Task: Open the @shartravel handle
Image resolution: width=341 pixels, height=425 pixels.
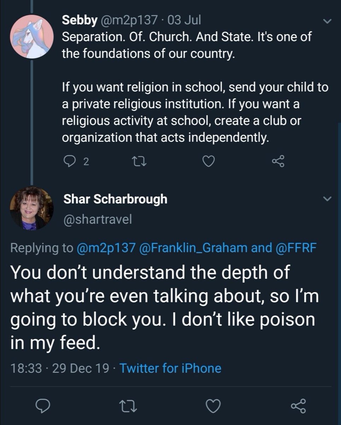Action: tap(98, 220)
